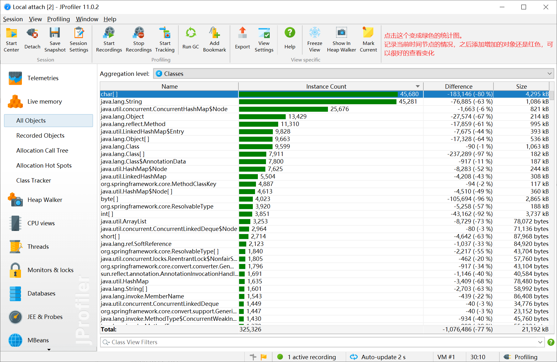This screenshot has height=362, width=557.
Task: Open the Telemetries section
Action: [43, 78]
